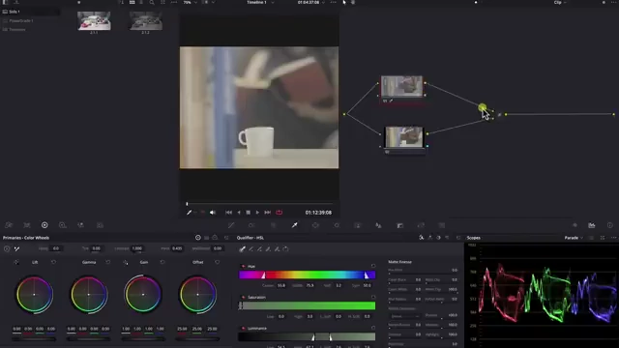Stop playback
619x348 pixels.
[248, 213]
